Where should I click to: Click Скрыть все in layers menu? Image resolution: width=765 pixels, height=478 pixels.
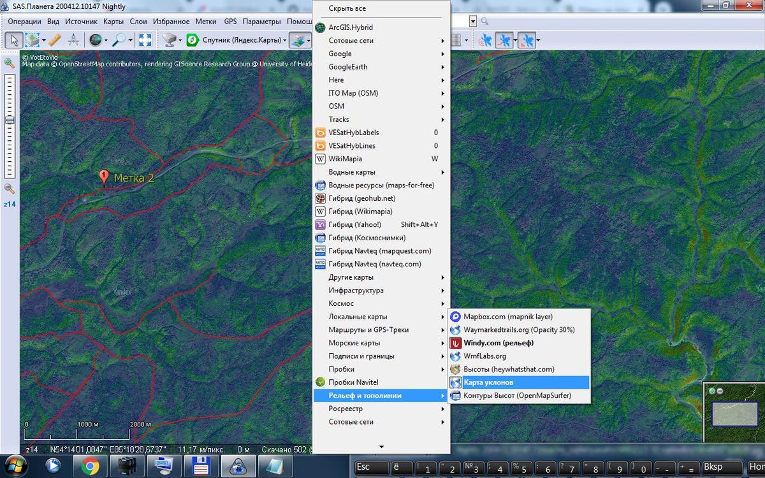[x=381, y=8]
